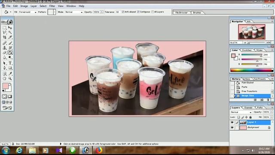
Task: Select the Eyedropper tool
Action: click(x=10, y=74)
